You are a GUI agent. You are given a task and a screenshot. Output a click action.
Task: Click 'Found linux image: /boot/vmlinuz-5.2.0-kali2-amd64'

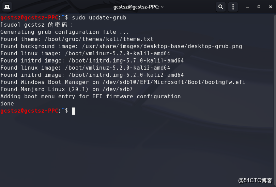tap(85, 68)
